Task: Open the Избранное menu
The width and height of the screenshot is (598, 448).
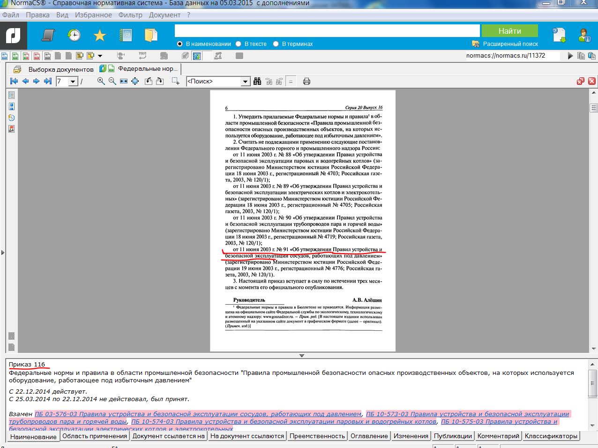Action: point(93,15)
